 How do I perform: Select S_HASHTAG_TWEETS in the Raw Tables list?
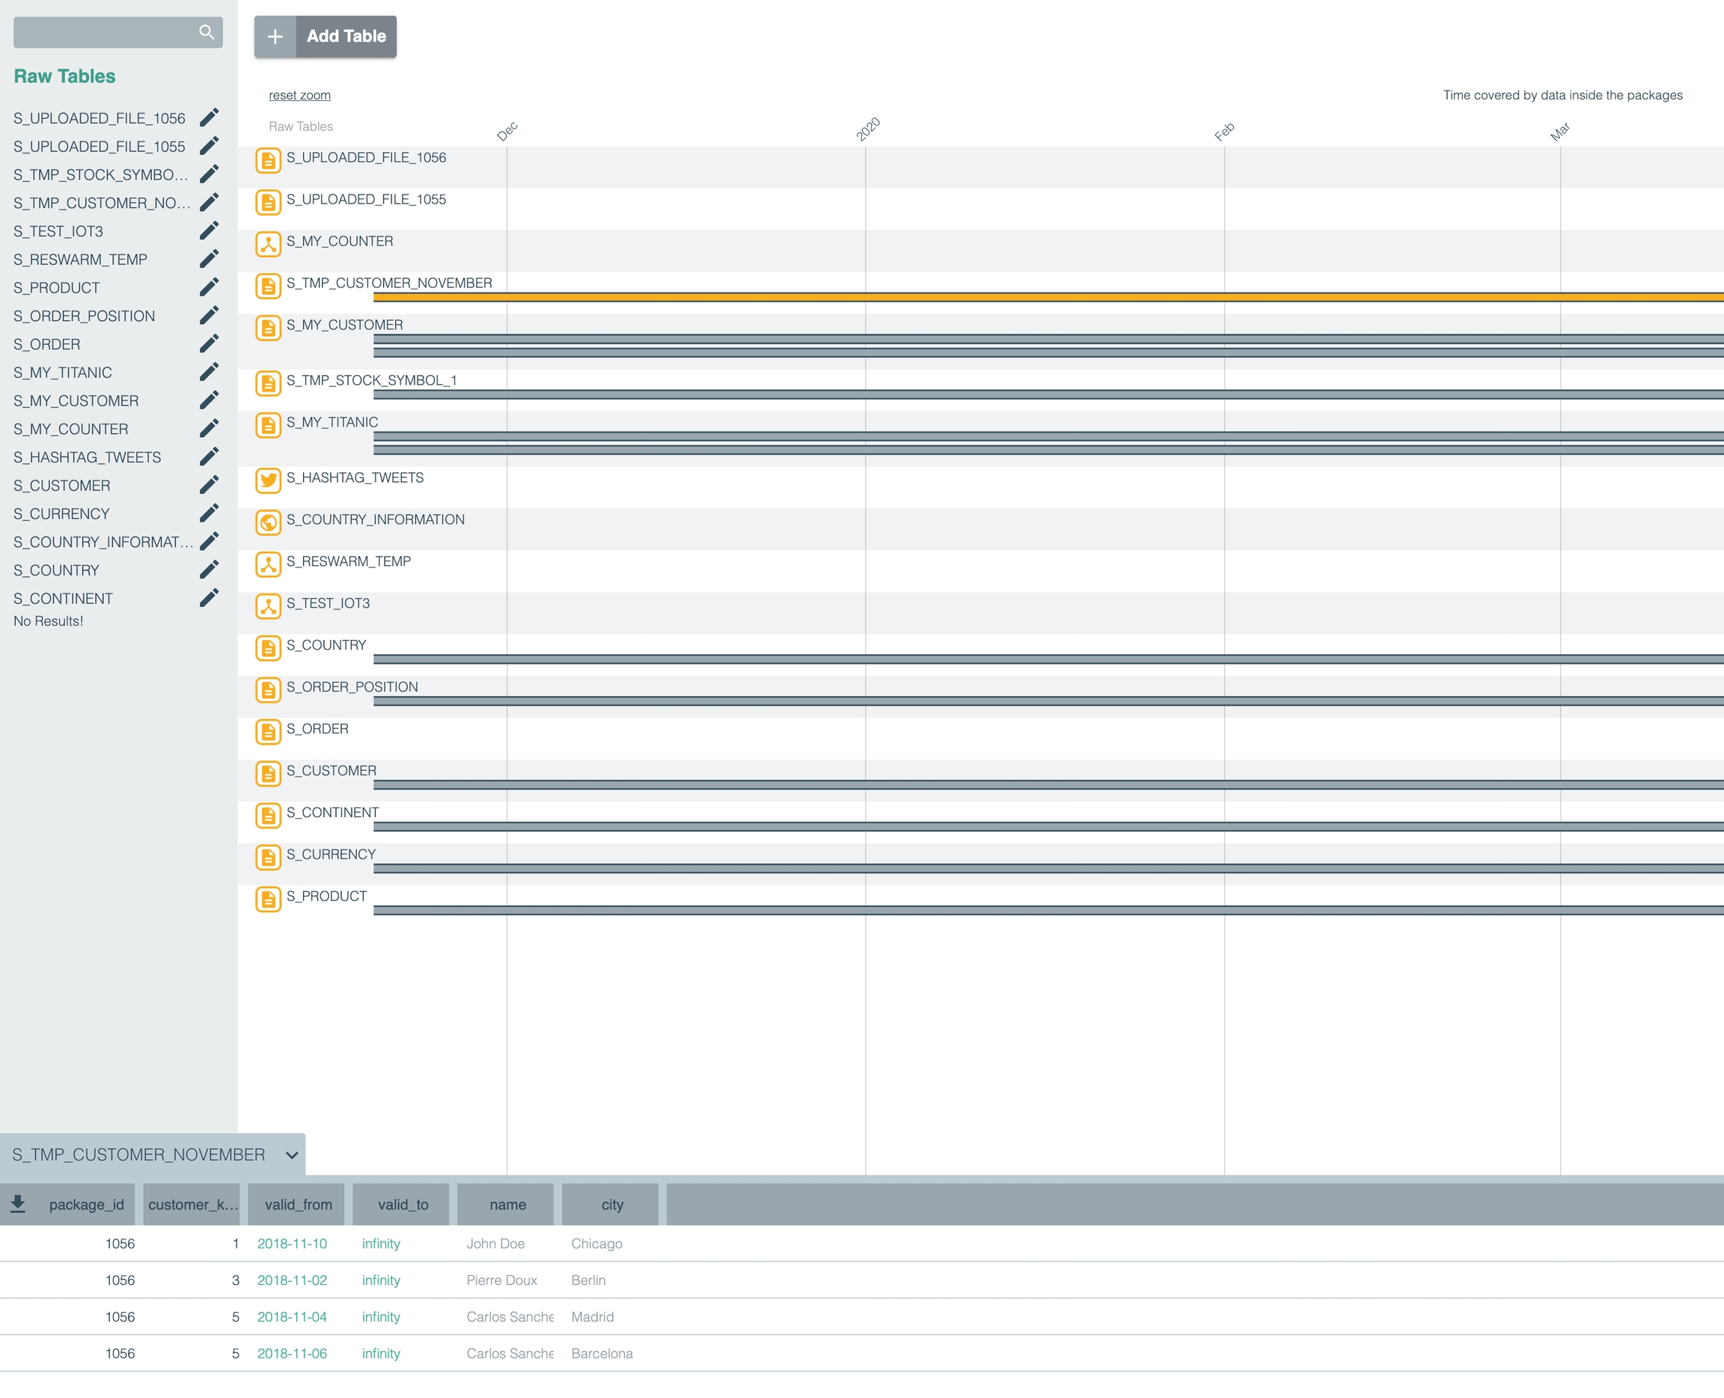tap(87, 457)
